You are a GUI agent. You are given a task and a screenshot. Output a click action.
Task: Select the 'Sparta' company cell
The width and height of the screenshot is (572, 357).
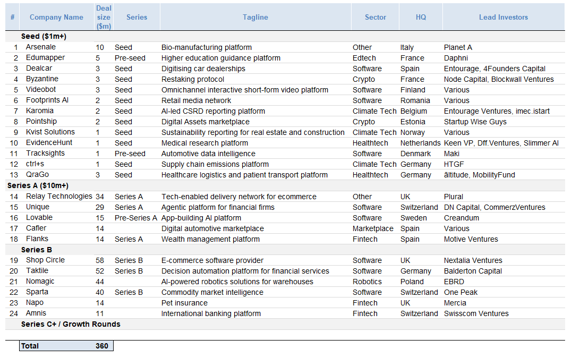coord(37,292)
